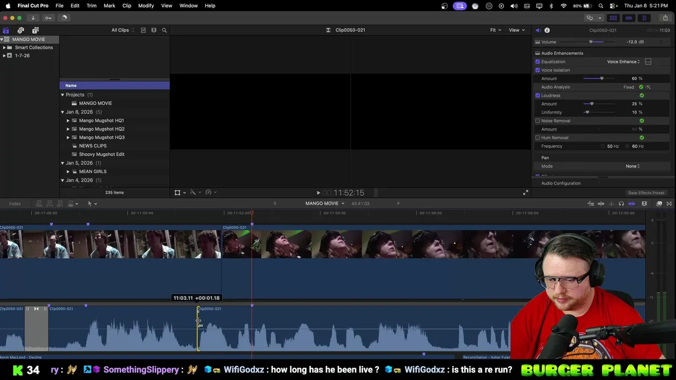676x380 pixels.
Task: Open the Window menu
Action: coord(189,6)
